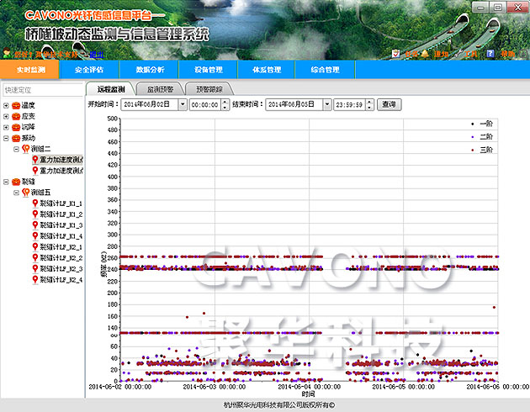Image resolution: width=530 pixels, height=412 pixels.
Task: Open the start date dropdown calendar
Action: (x=181, y=104)
